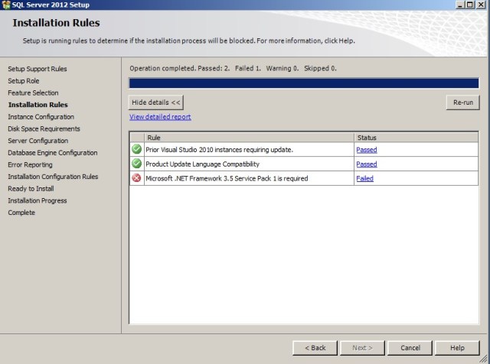Select Installation Configuration Rules step
Viewport: 490px width, 364px height.
coord(53,177)
